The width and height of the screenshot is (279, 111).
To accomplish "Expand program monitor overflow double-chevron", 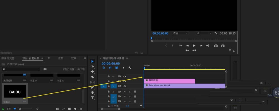I will (230, 50).
